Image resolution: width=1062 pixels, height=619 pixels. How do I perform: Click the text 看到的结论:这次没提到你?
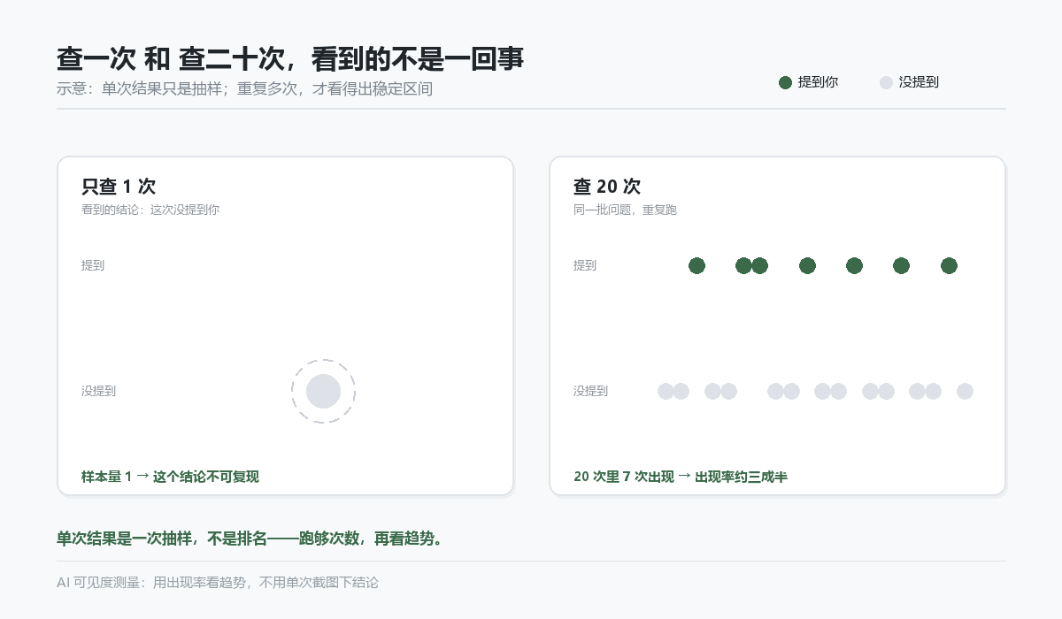[150, 210]
